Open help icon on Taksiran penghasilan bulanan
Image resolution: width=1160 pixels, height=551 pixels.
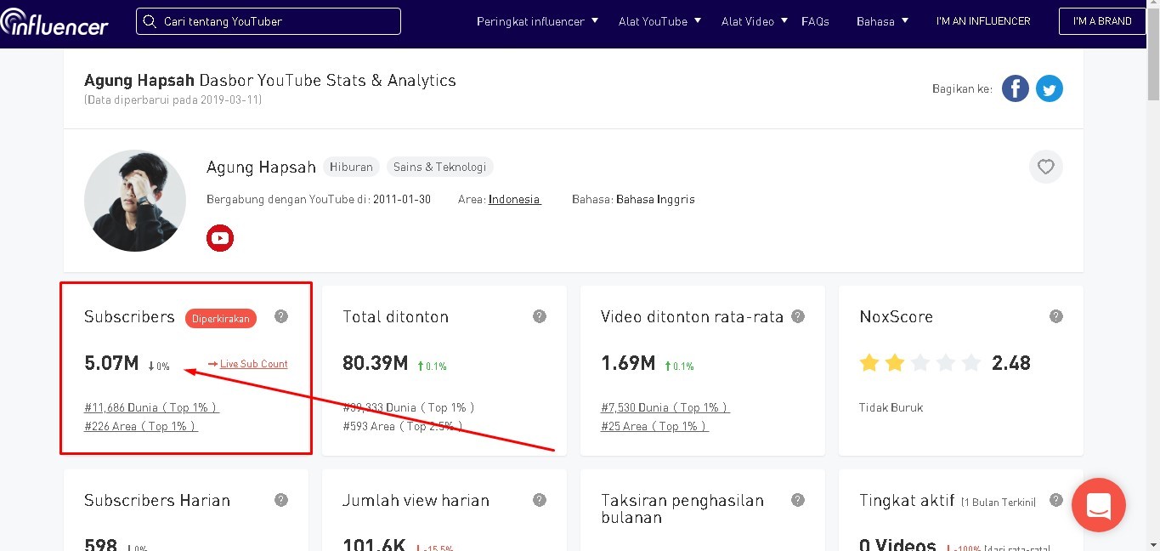pyautogui.click(x=798, y=500)
